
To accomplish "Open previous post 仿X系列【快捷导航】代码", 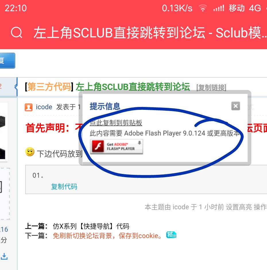I will point(91,226).
